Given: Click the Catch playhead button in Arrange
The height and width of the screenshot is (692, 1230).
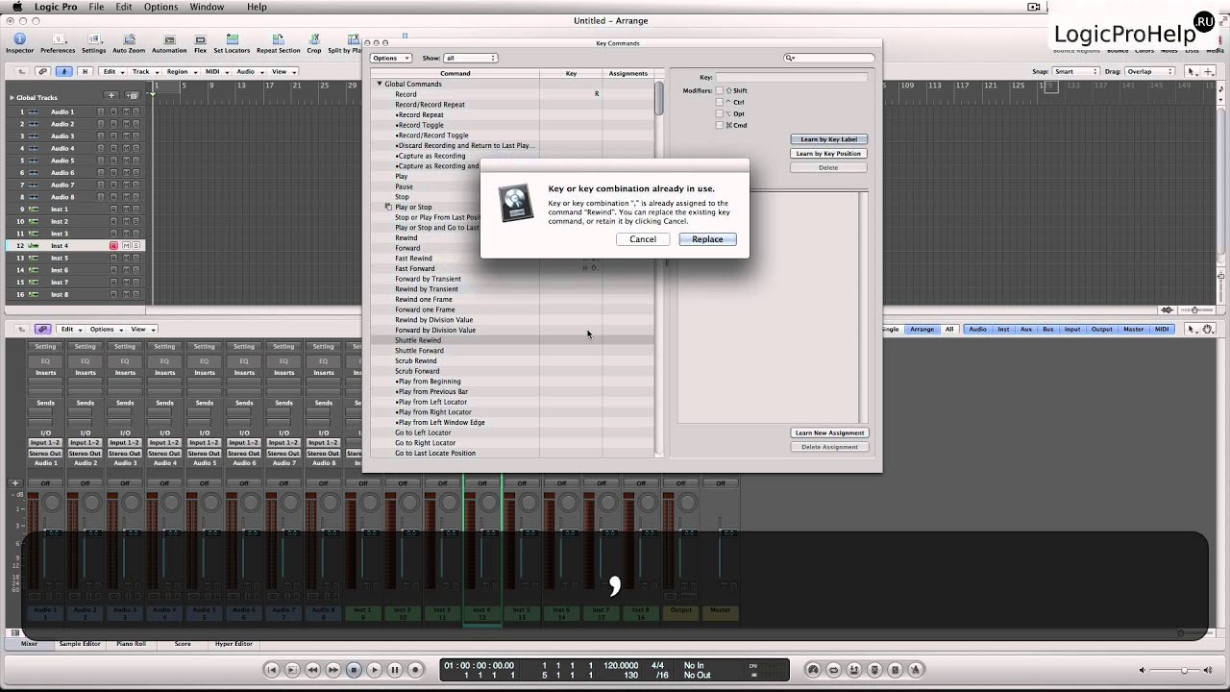Looking at the screenshot, I should coord(64,71).
